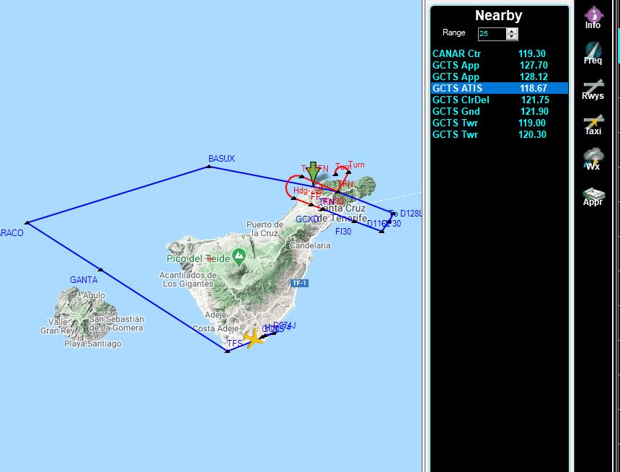
Task: Click the TFS waypoint label
Action: point(235,343)
